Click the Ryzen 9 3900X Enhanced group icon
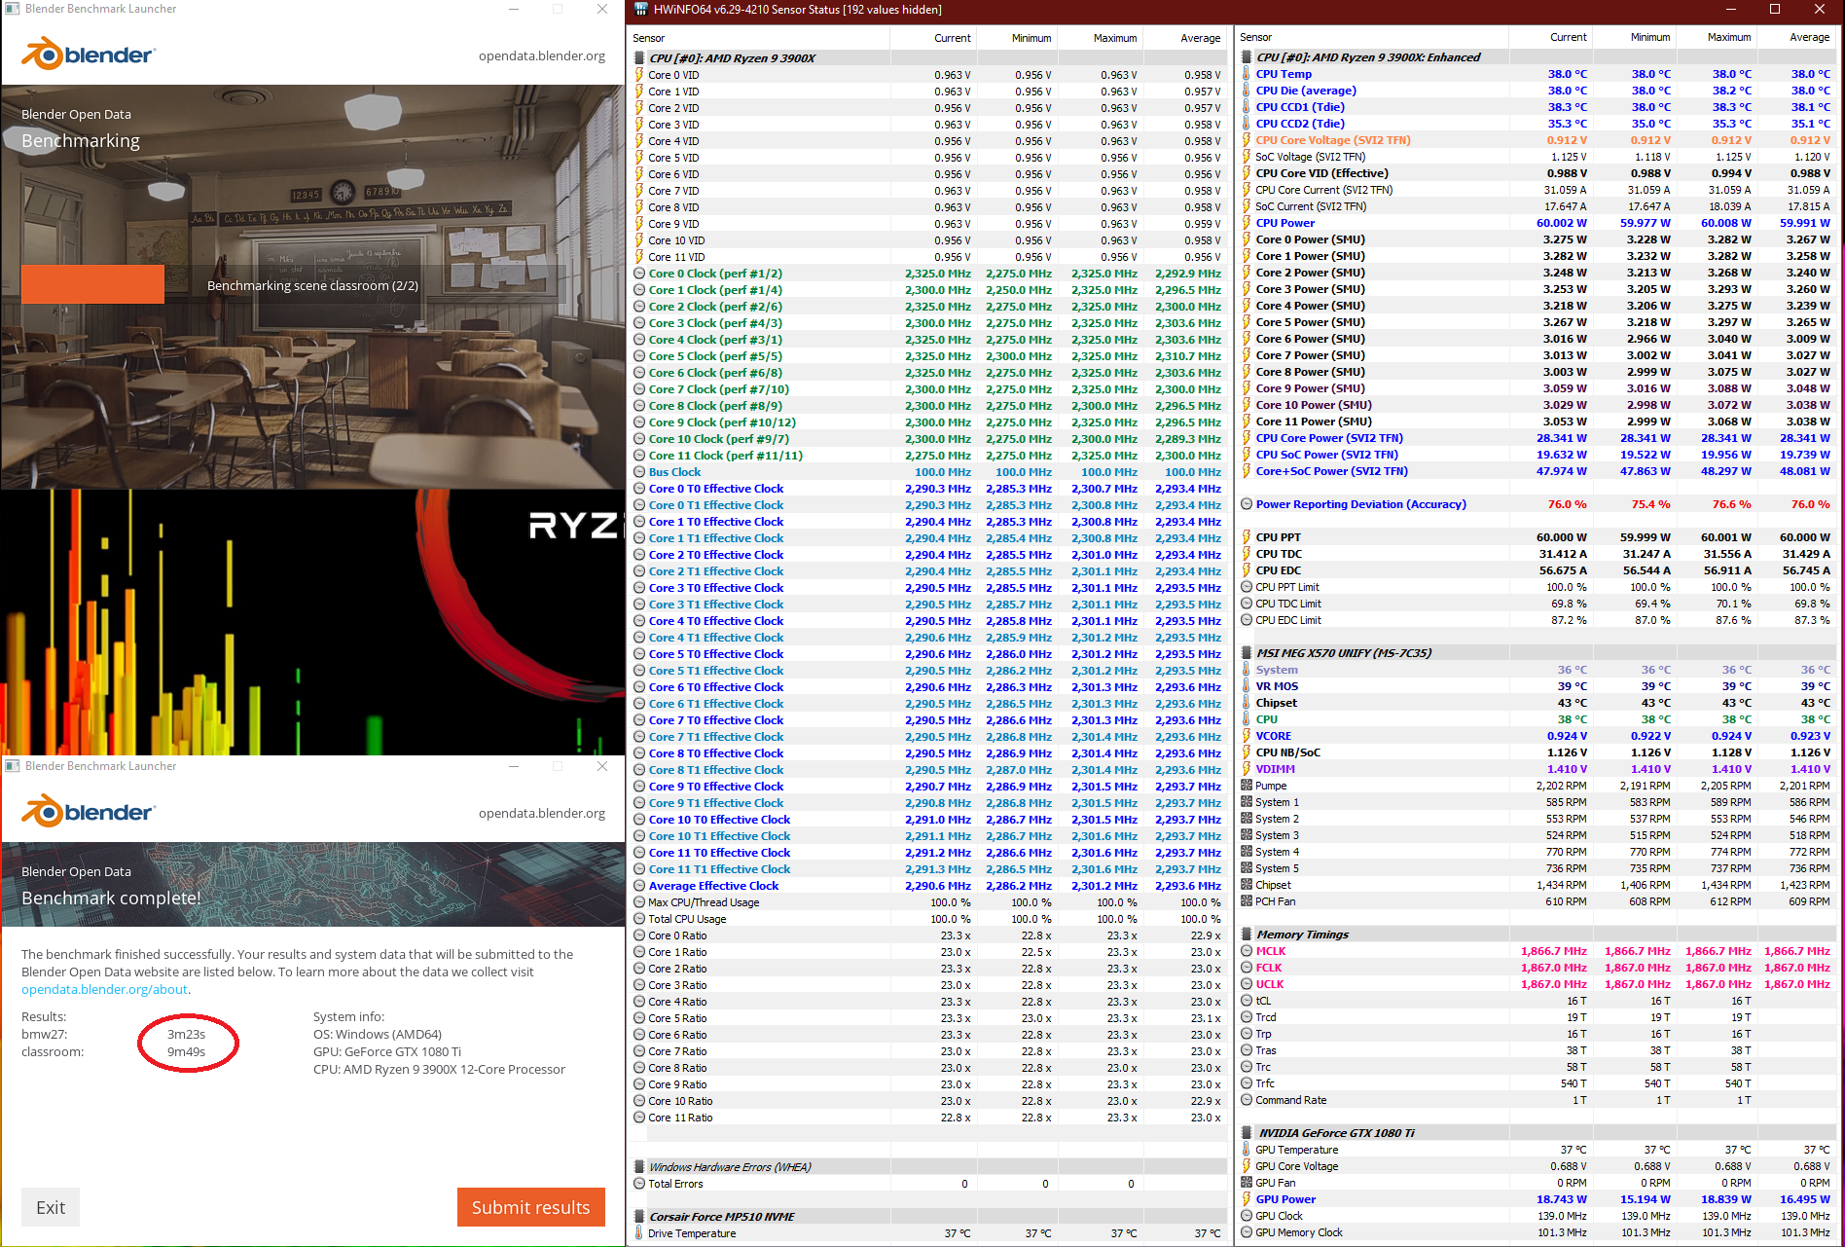The width and height of the screenshot is (1845, 1247). pyautogui.click(x=1247, y=57)
